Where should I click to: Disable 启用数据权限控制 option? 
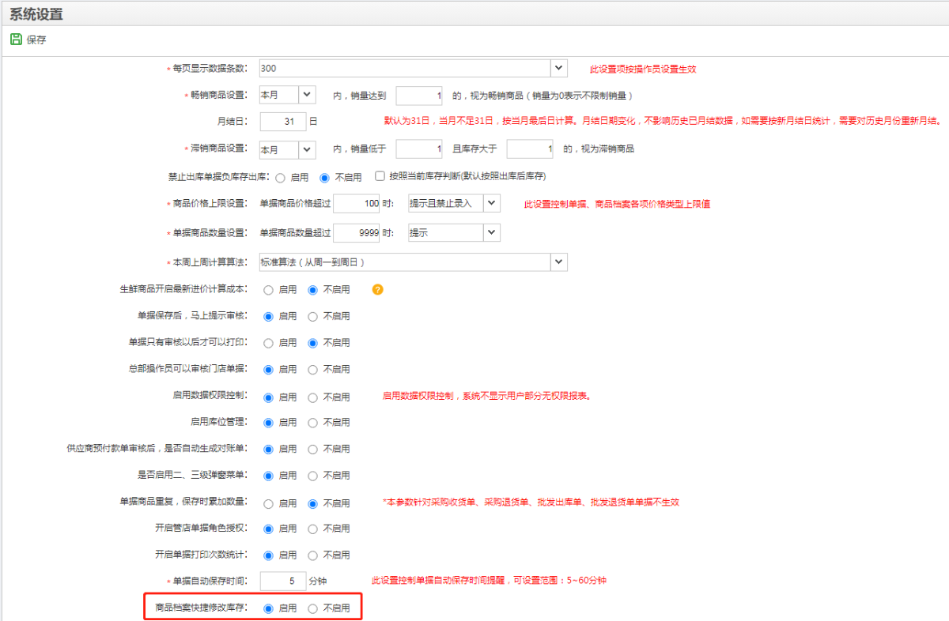[x=314, y=396]
